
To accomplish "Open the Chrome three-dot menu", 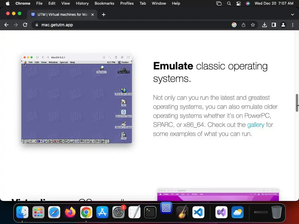I will point(293,25).
